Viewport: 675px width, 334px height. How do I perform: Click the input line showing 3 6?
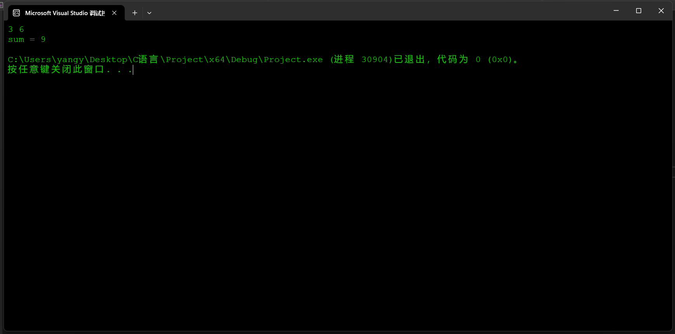[x=16, y=29]
